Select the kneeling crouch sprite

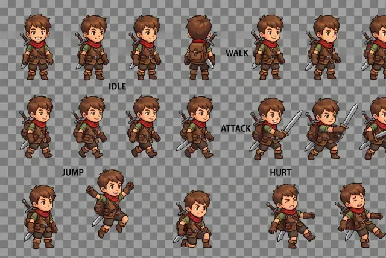[193, 219]
